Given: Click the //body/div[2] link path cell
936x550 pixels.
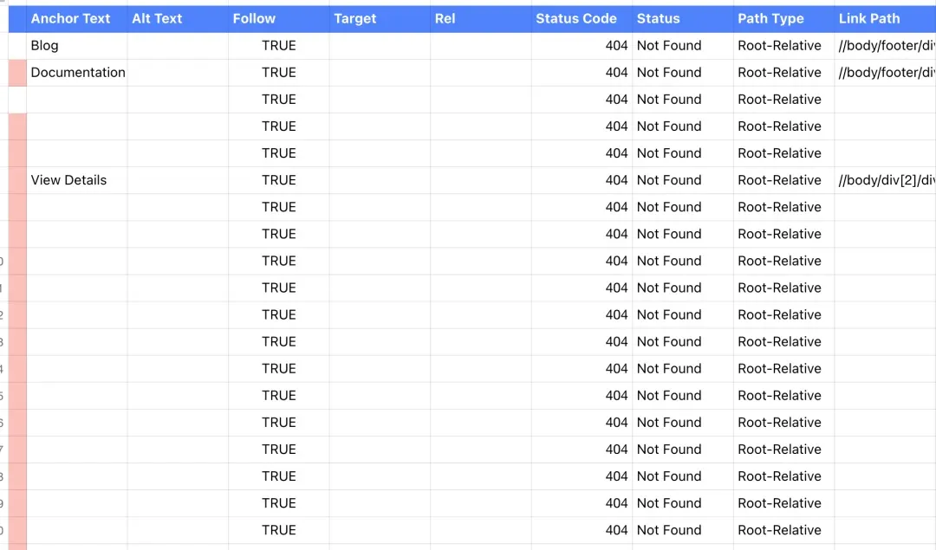Looking at the screenshot, I should click(886, 180).
